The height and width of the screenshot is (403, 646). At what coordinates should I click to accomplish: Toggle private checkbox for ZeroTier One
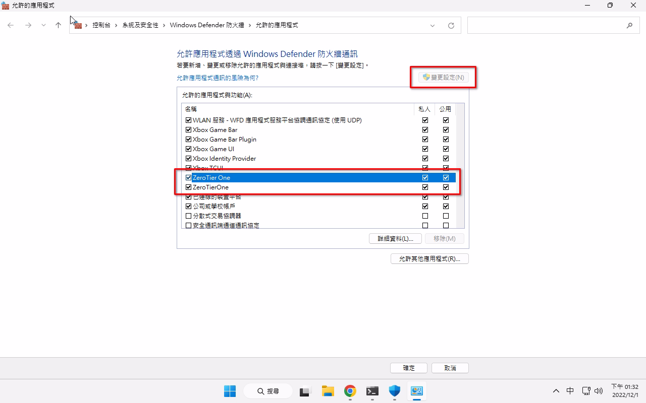425,178
